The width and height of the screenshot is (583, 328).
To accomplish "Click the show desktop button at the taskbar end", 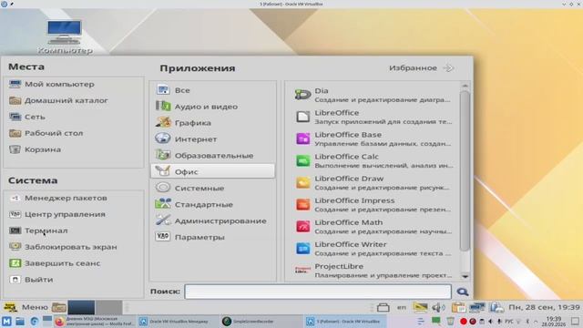I will coord(575,322).
